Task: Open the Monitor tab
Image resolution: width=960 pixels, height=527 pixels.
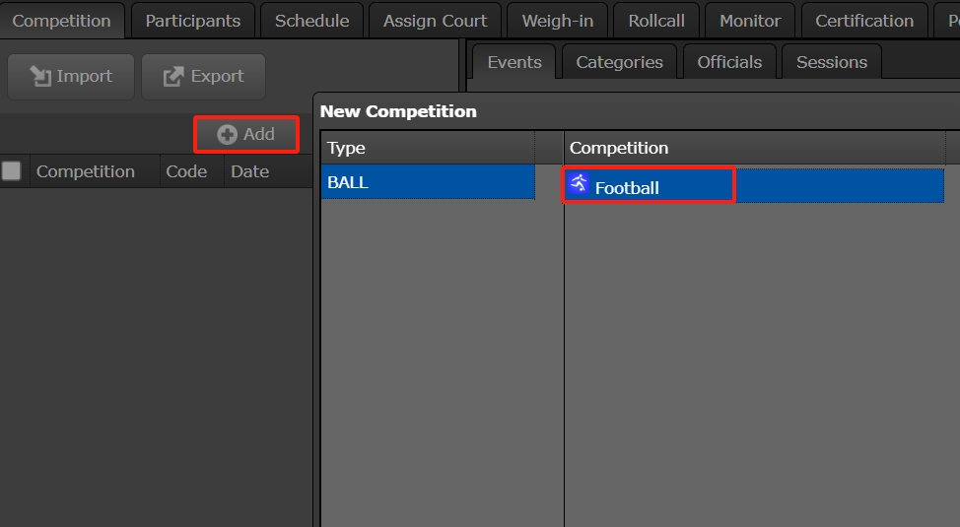Action: tap(750, 21)
